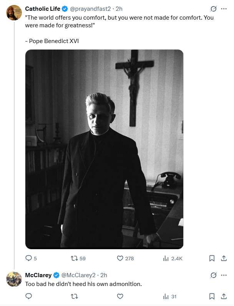Bookmark the Catholic Life post

tap(212, 258)
